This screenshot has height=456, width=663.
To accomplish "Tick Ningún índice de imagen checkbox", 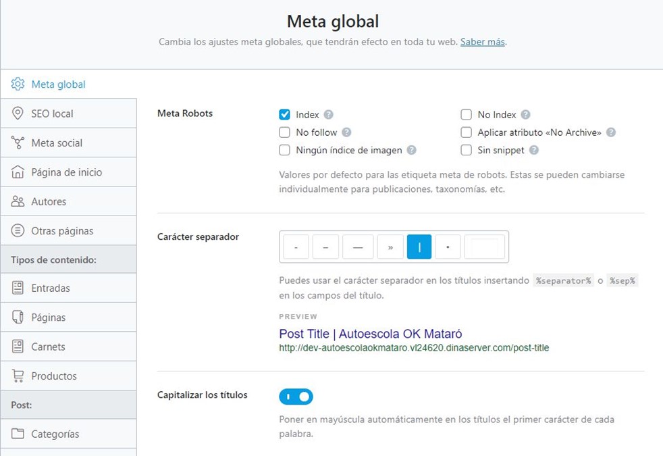I will click(x=284, y=150).
